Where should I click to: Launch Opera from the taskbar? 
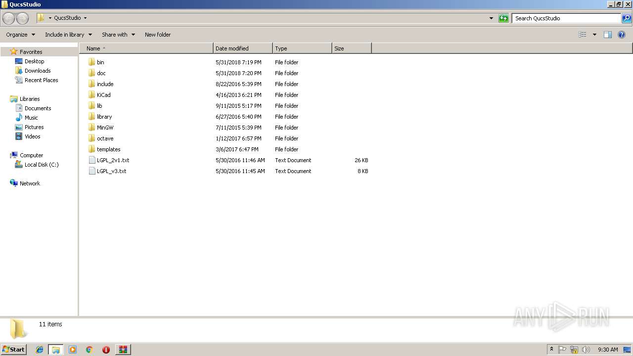pyautogui.click(x=106, y=350)
